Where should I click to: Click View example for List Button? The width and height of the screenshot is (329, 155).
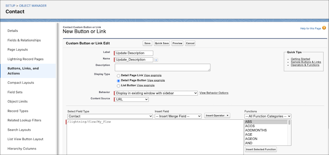146,86
